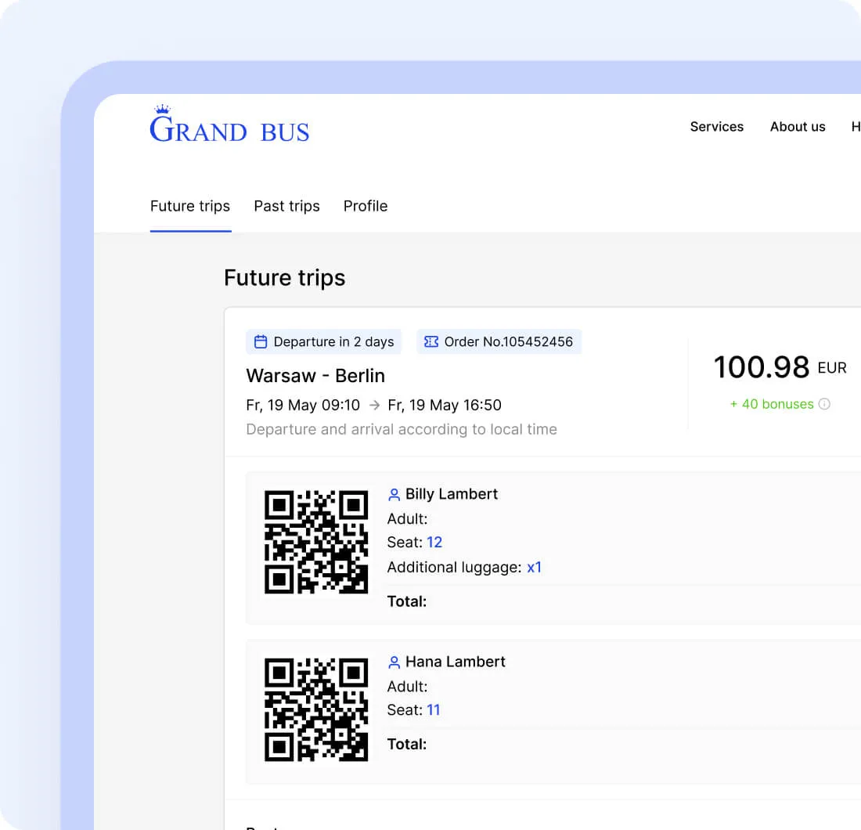Click the 'Fr, 19 May 16:50' arrival time
Viewport: 861px width, 830px height.
coord(445,406)
